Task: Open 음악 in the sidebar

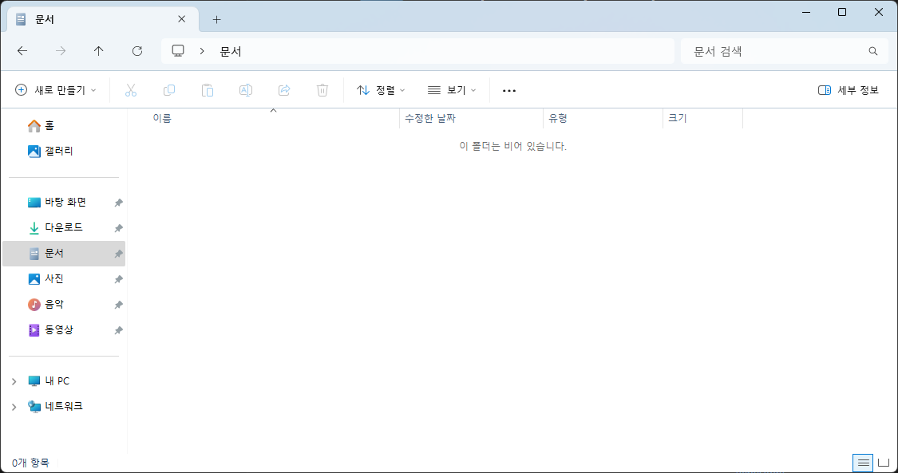Action: (64, 304)
